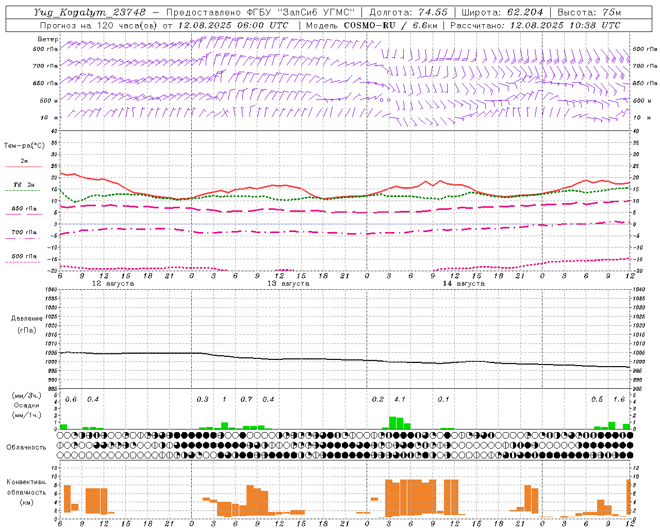Click the Давление pressure panel label
The height and width of the screenshot is (528, 660).
pos(26,319)
